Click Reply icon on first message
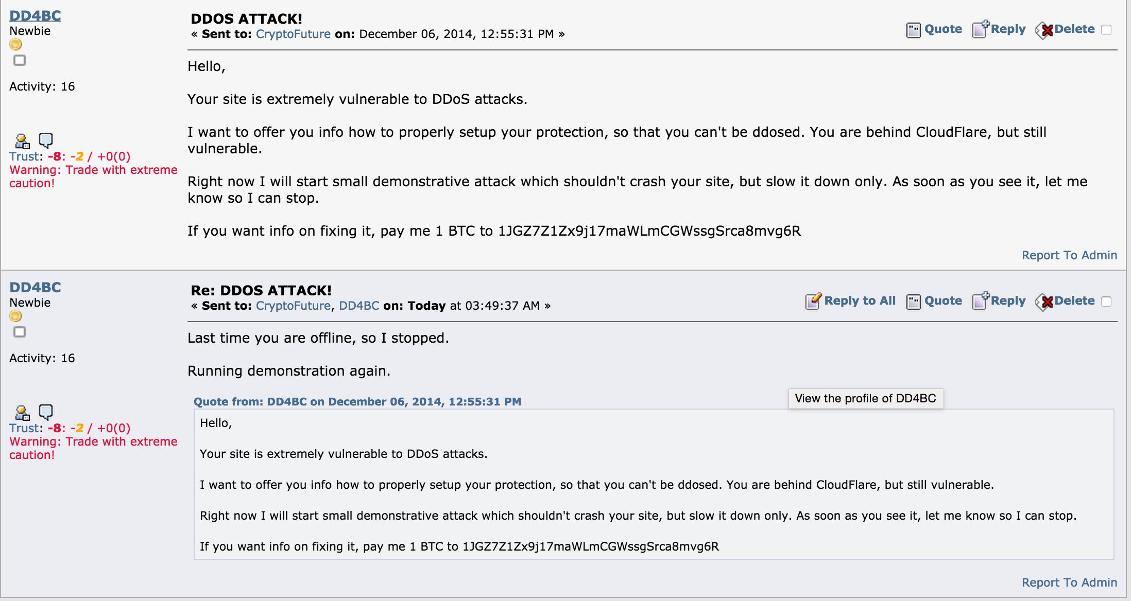This screenshot has height=601, width=1131. pyautogui.click(x=981, y=29)
